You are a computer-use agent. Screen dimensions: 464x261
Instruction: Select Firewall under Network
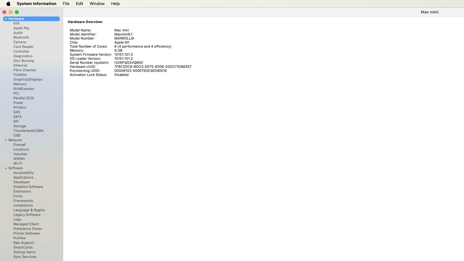click(x=20, y=145)
